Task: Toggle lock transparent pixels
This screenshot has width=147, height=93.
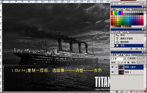Action: click(x=119, y=62)
